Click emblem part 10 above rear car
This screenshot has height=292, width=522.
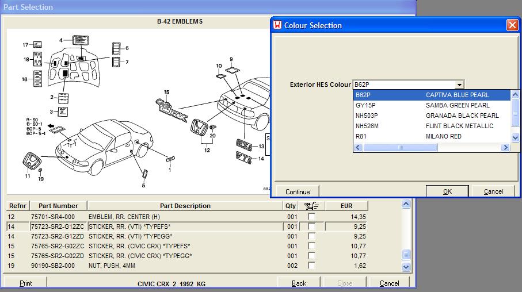pos(221,76)
